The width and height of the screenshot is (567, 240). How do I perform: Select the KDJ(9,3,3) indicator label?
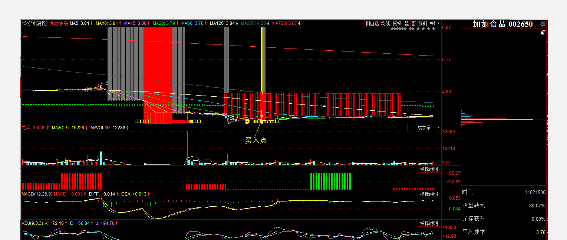pos(32,223)
